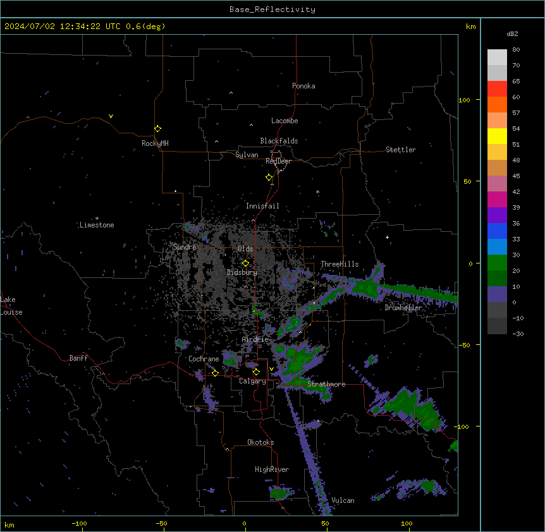Select the Drumheller label
The height and width of the screenshot is (532, 545).
click(403, 308)
